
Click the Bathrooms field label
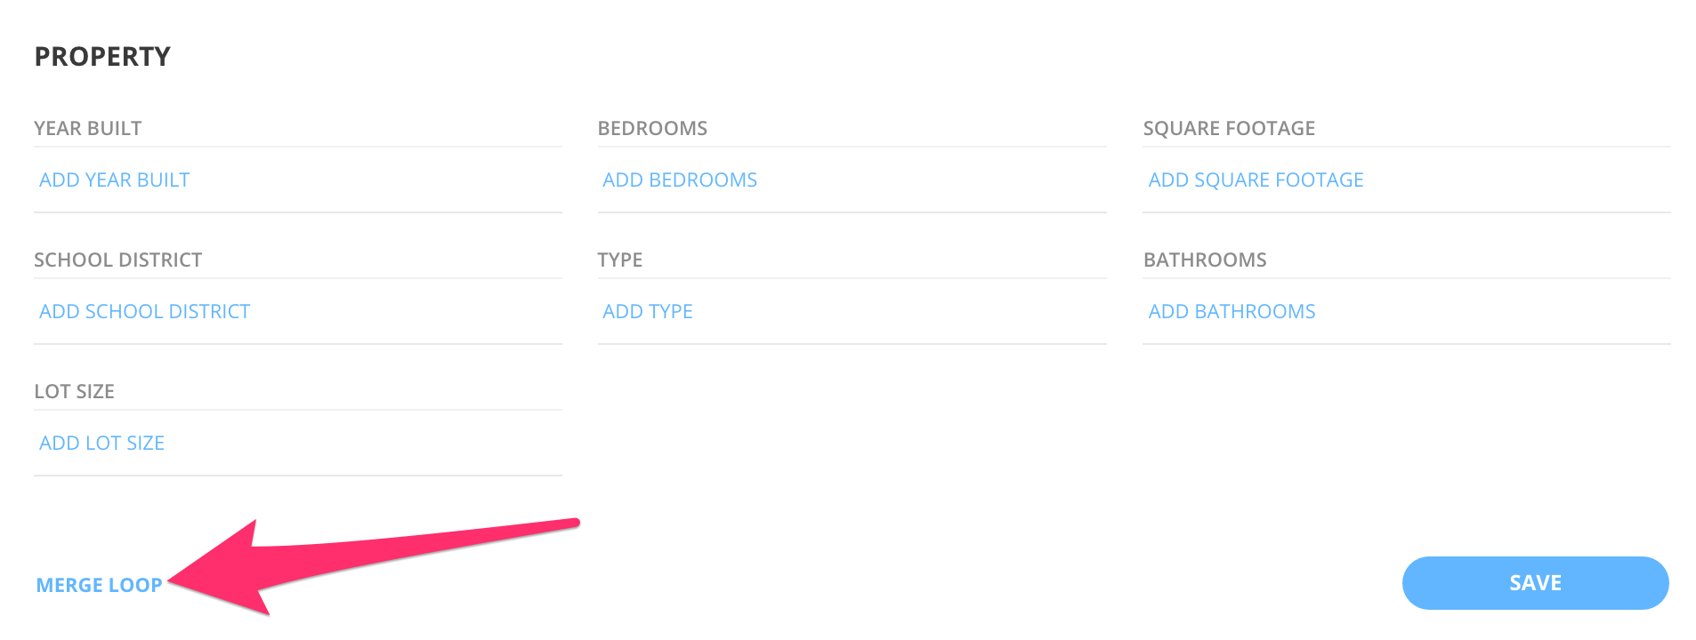click(x=1204, y=260)
